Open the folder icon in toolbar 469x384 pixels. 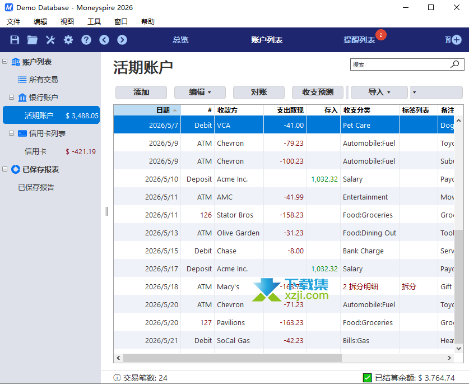[x=32, y=40]
